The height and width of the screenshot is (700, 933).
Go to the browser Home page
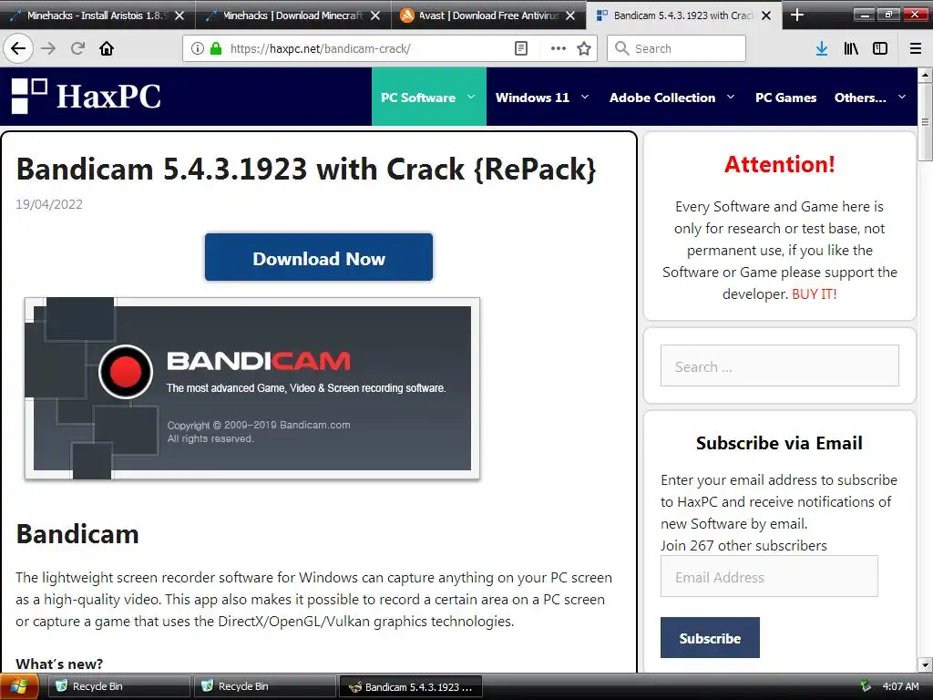pos(107,48)
